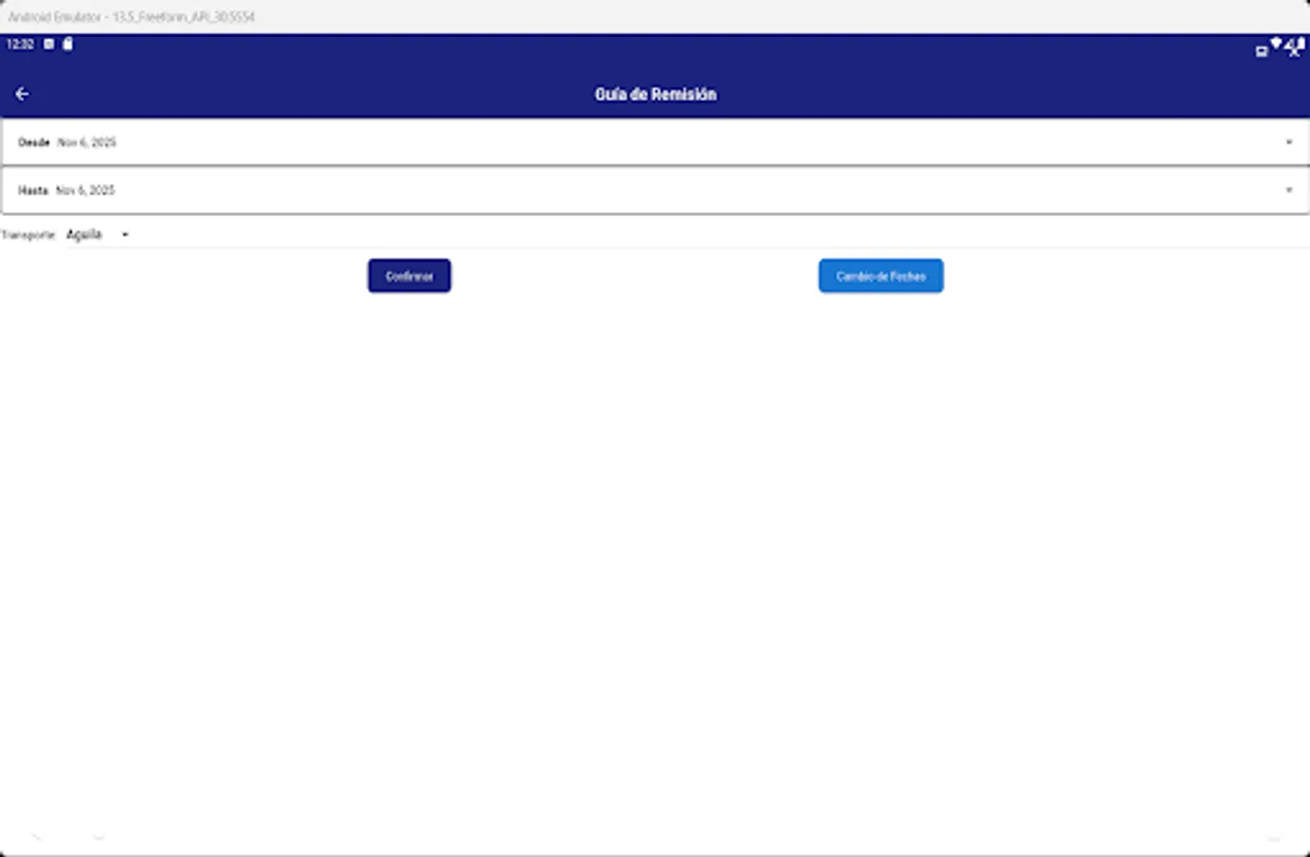
Task: Click the Desde date value Nov 6, 2025
Action: (87, 141)
